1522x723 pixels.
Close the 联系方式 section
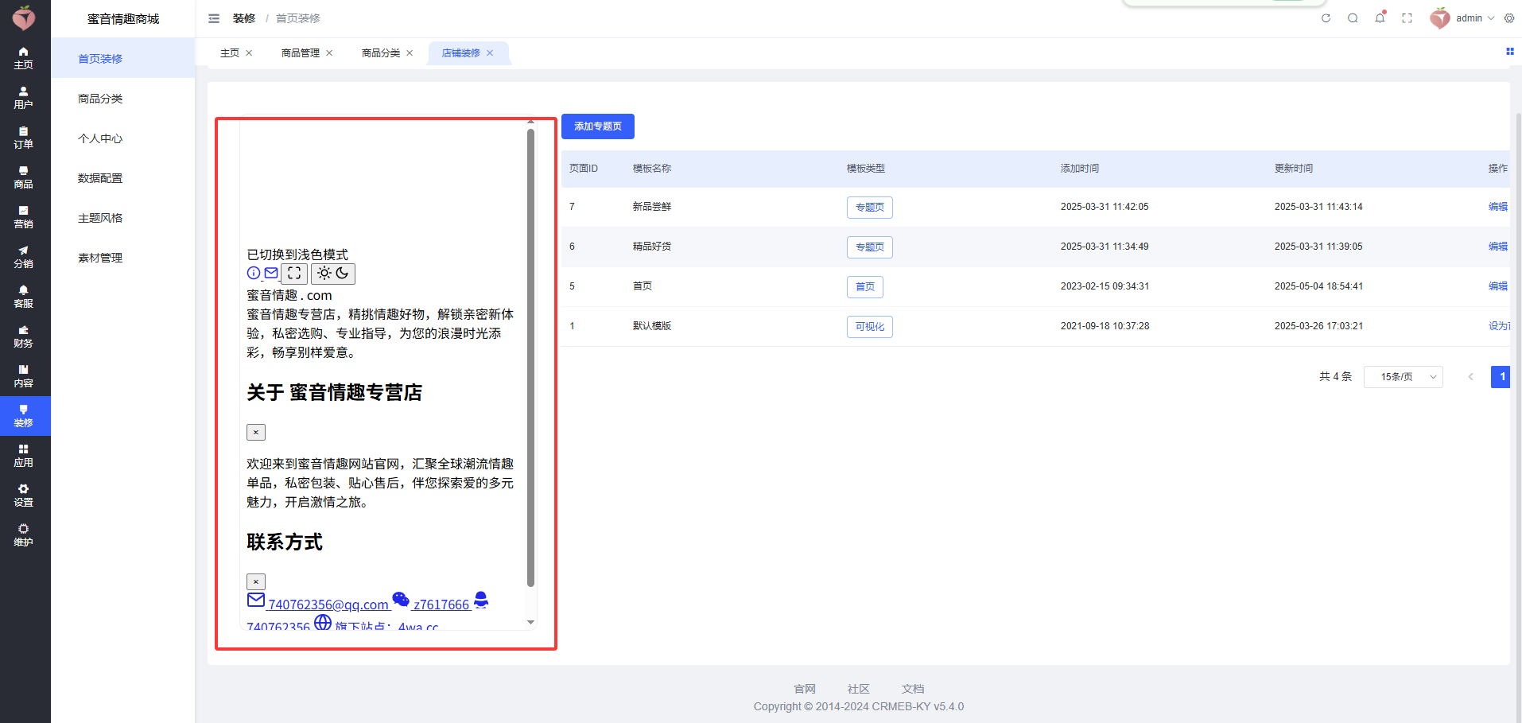256,582
